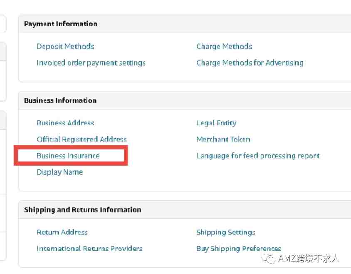The image size is (351, 274).
Task: Open Charge Methods settings
Action: click(x=224, y=46)
